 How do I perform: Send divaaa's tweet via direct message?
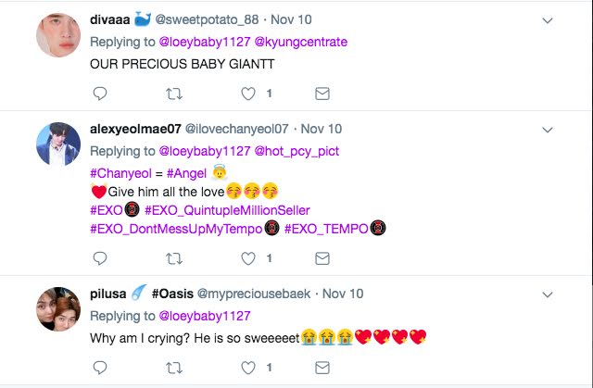[x=322, y=94]
